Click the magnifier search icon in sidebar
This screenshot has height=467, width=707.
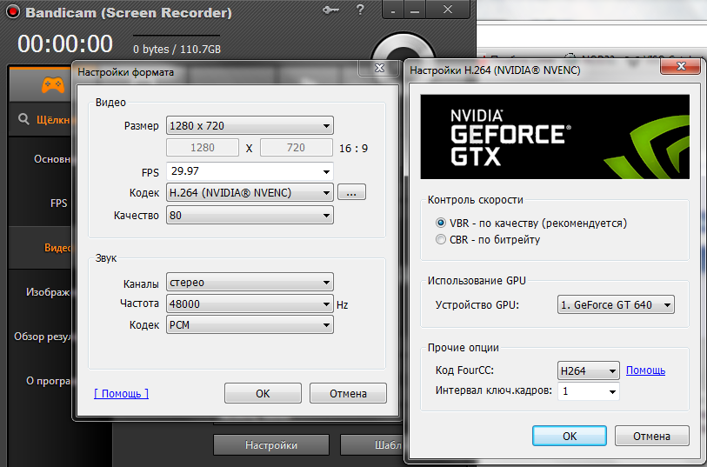23,119
